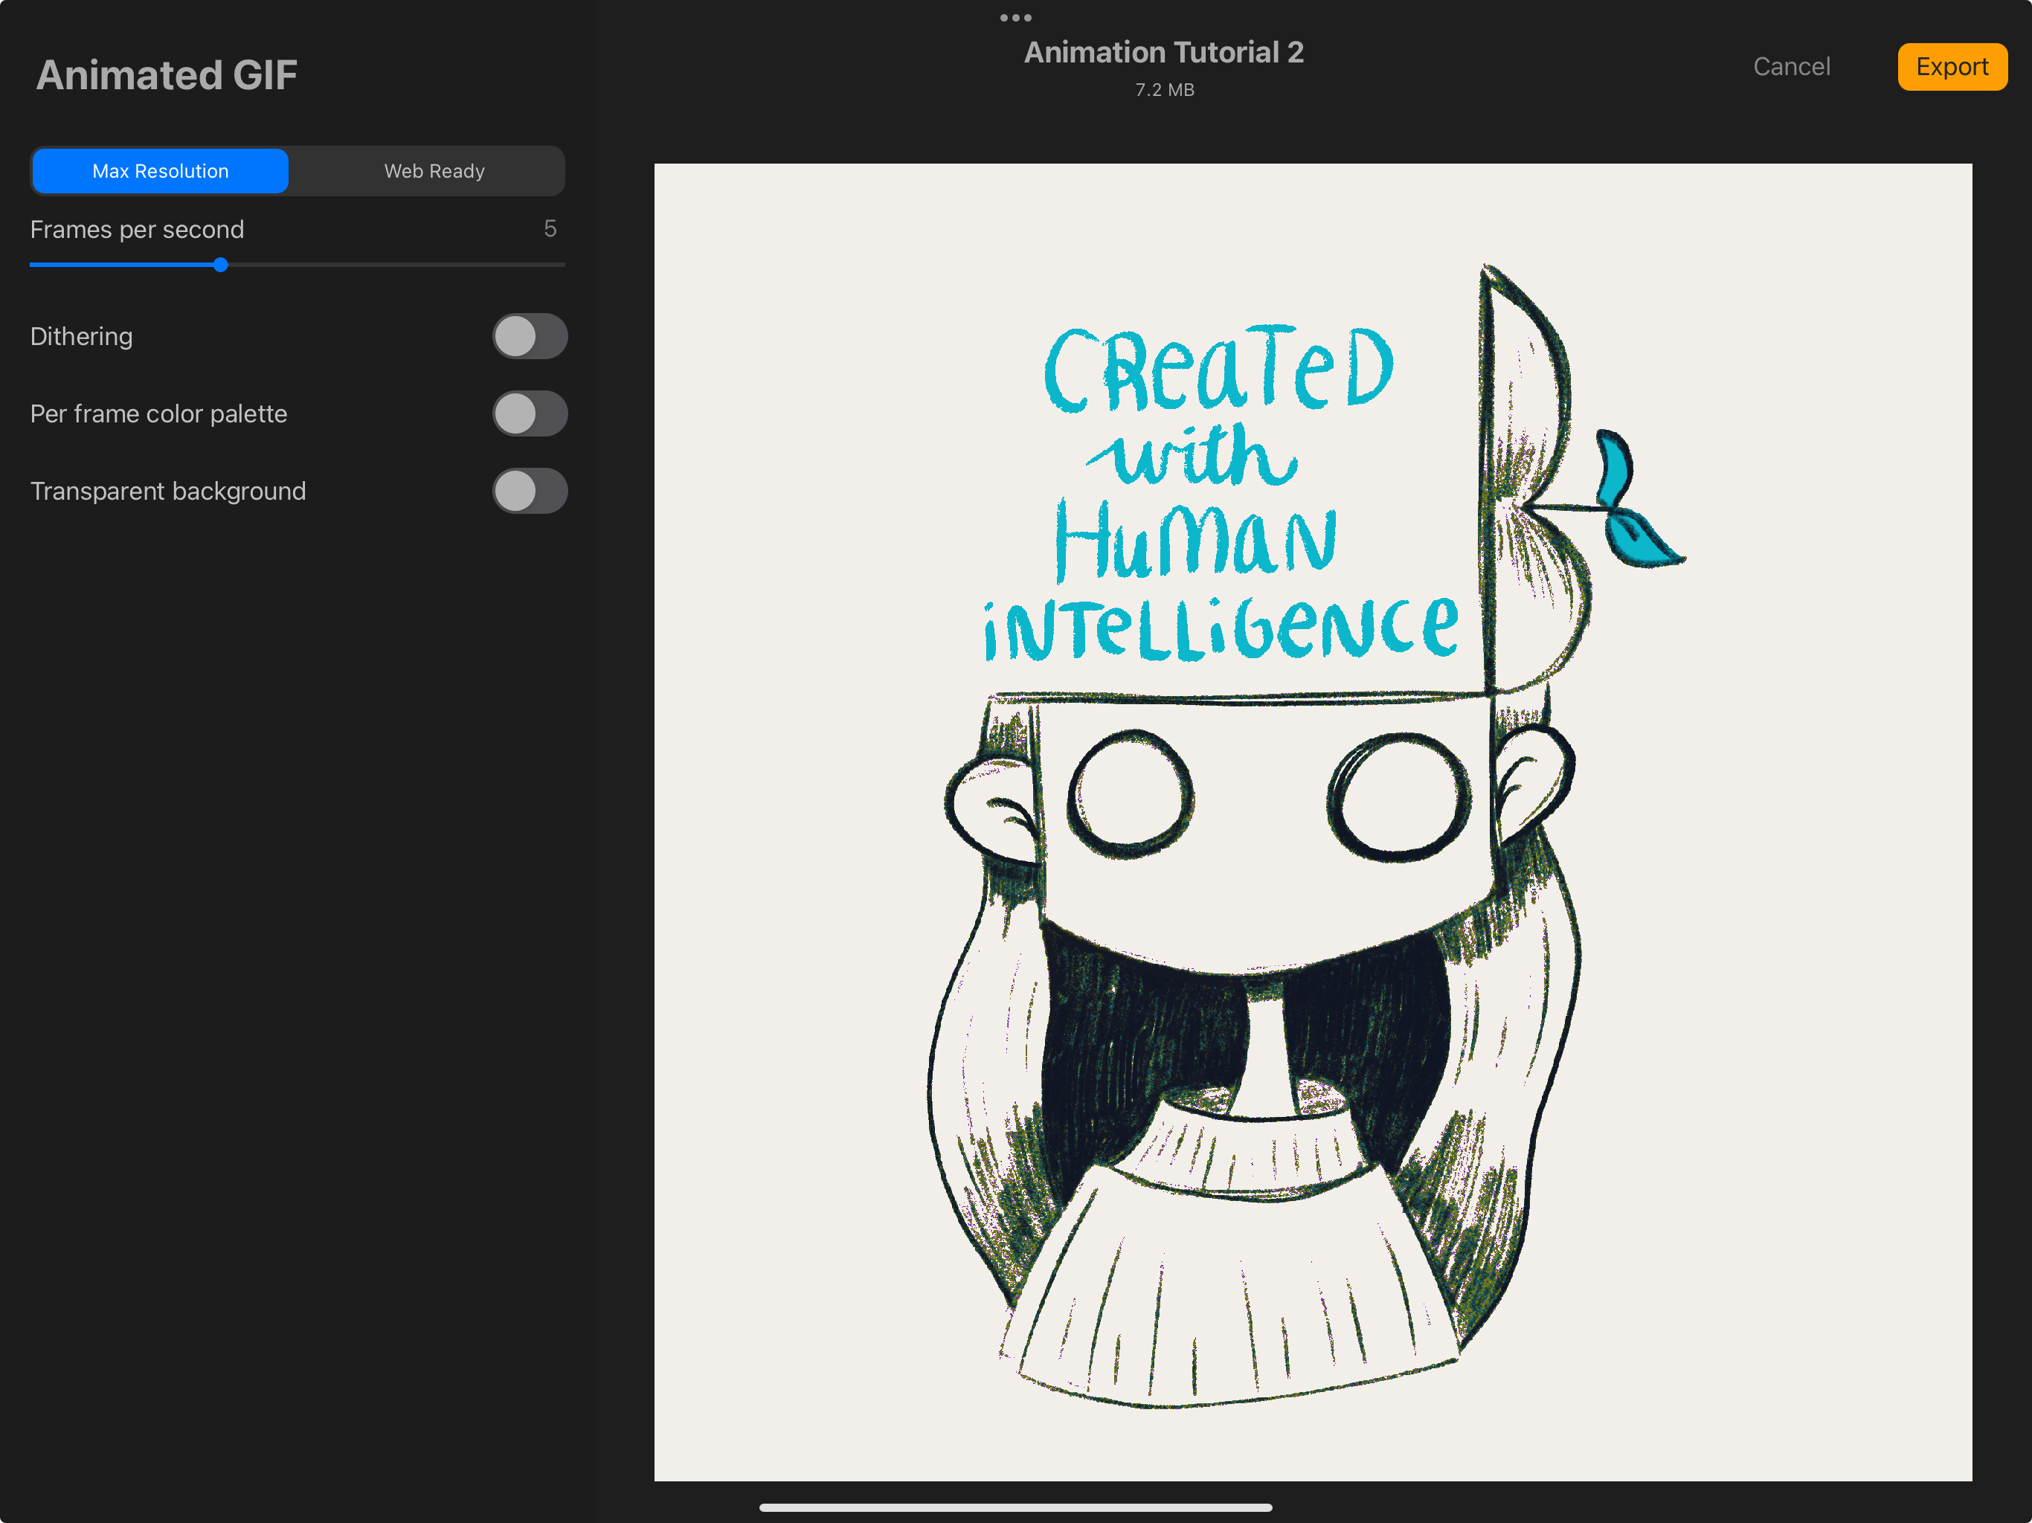Cancel the GIF export

pyautogui.click(x=1790, y=66)
